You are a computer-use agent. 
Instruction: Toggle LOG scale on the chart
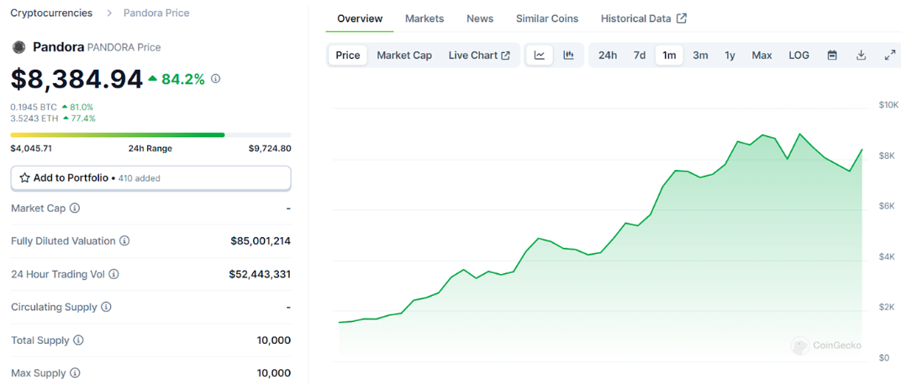(x=798, y=55)
